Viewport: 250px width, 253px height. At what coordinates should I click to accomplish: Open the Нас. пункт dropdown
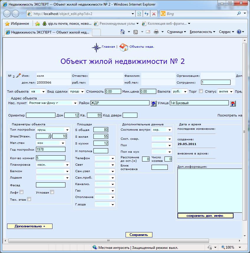pyautogui.click(x=52, y=103)
